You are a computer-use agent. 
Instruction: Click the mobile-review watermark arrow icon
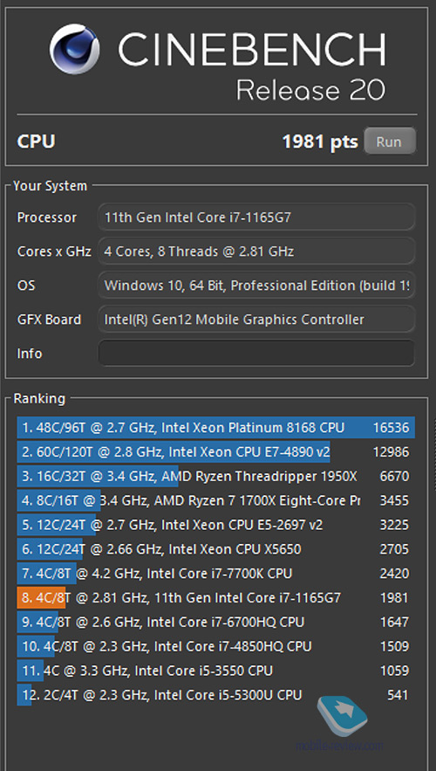pos(342,715)
